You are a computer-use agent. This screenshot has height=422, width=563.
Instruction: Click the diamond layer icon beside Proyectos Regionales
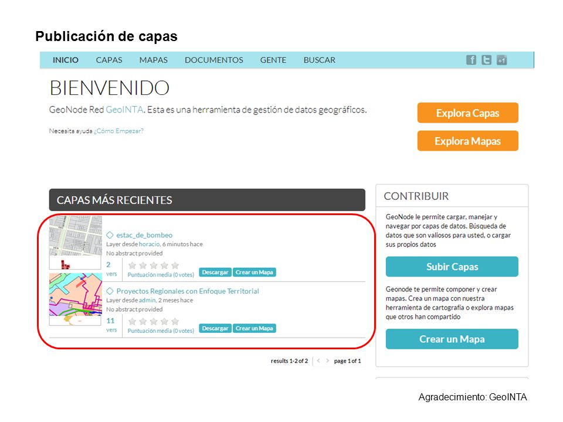110,291
